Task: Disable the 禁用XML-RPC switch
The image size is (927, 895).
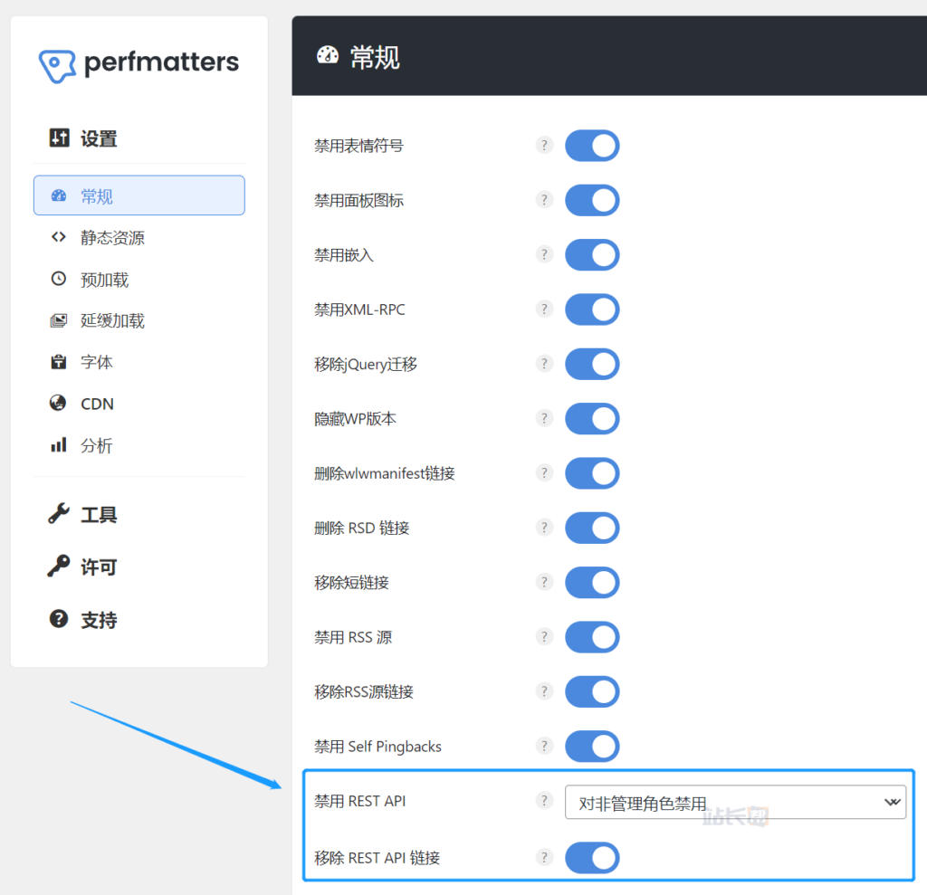Action: coord(591,309)
